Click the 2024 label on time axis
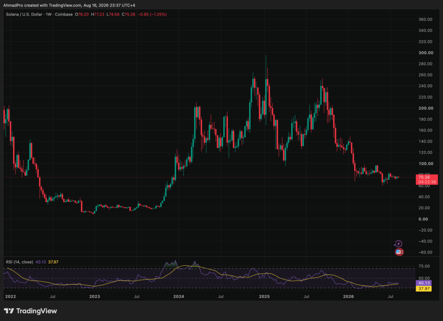The width and height of the screenshot is (443, 321). tap(179, 296)
